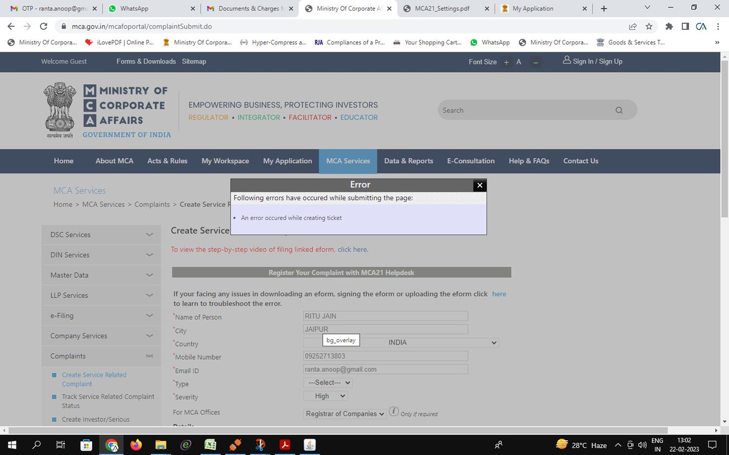Open the Type selection dropdown
The height and width of the screenshot is (455, 729).
tap(327, 382)
